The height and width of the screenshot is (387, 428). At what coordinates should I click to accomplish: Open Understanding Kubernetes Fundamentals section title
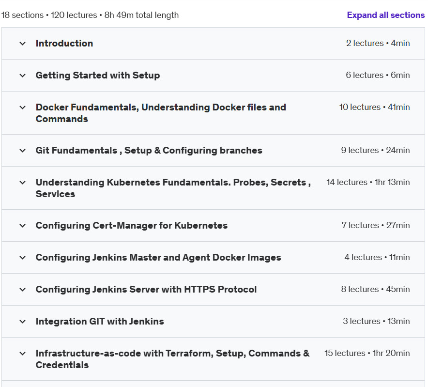(x=173, y=188)
